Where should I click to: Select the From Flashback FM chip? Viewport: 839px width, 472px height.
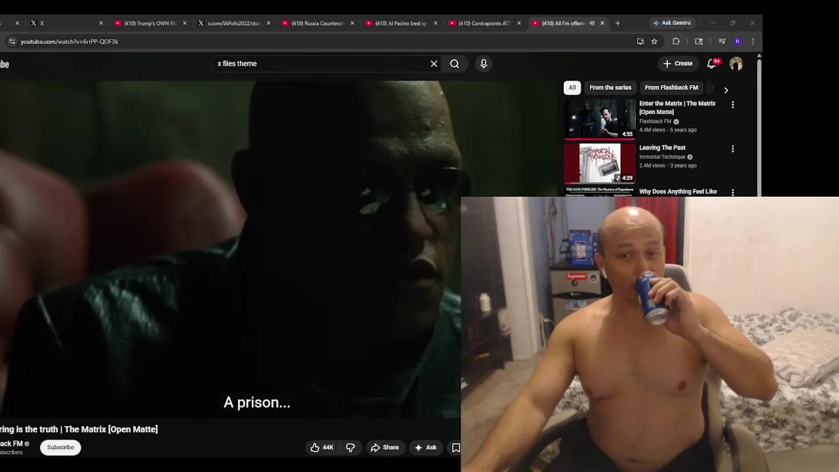pyautogui.click(x=671, y=87)
